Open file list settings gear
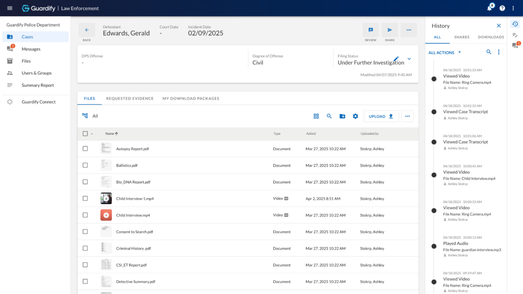Viewport: 523px width, 294px height. pos(355,116)
